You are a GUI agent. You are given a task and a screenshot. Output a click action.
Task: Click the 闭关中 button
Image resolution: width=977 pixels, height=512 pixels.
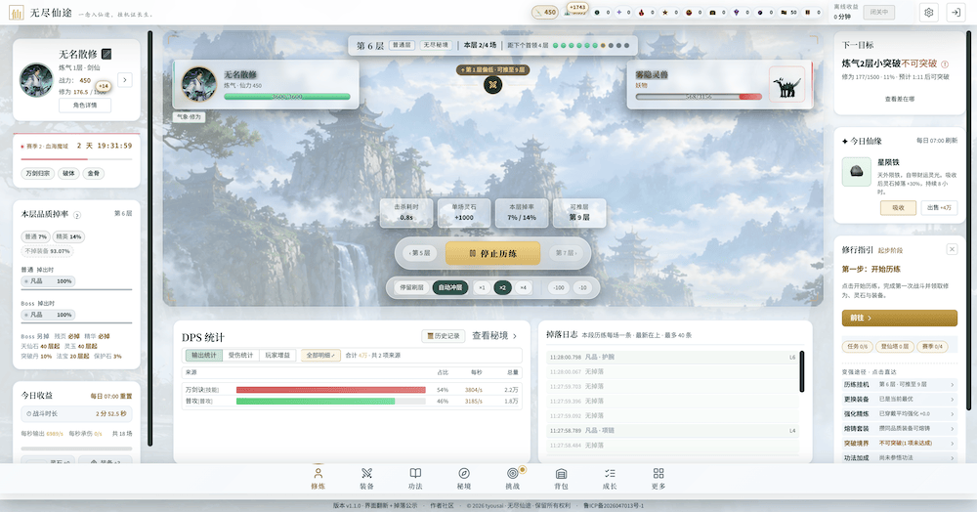(x=878, y=13)
